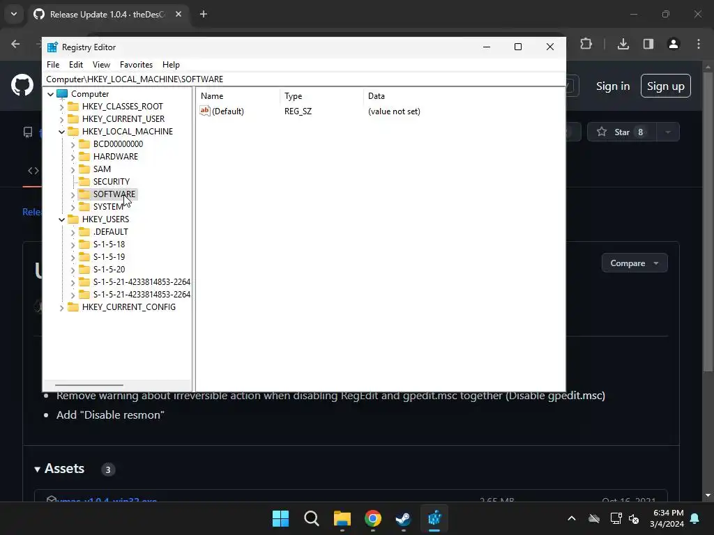Select the SYSTEM folder icon

coord(84,206)
